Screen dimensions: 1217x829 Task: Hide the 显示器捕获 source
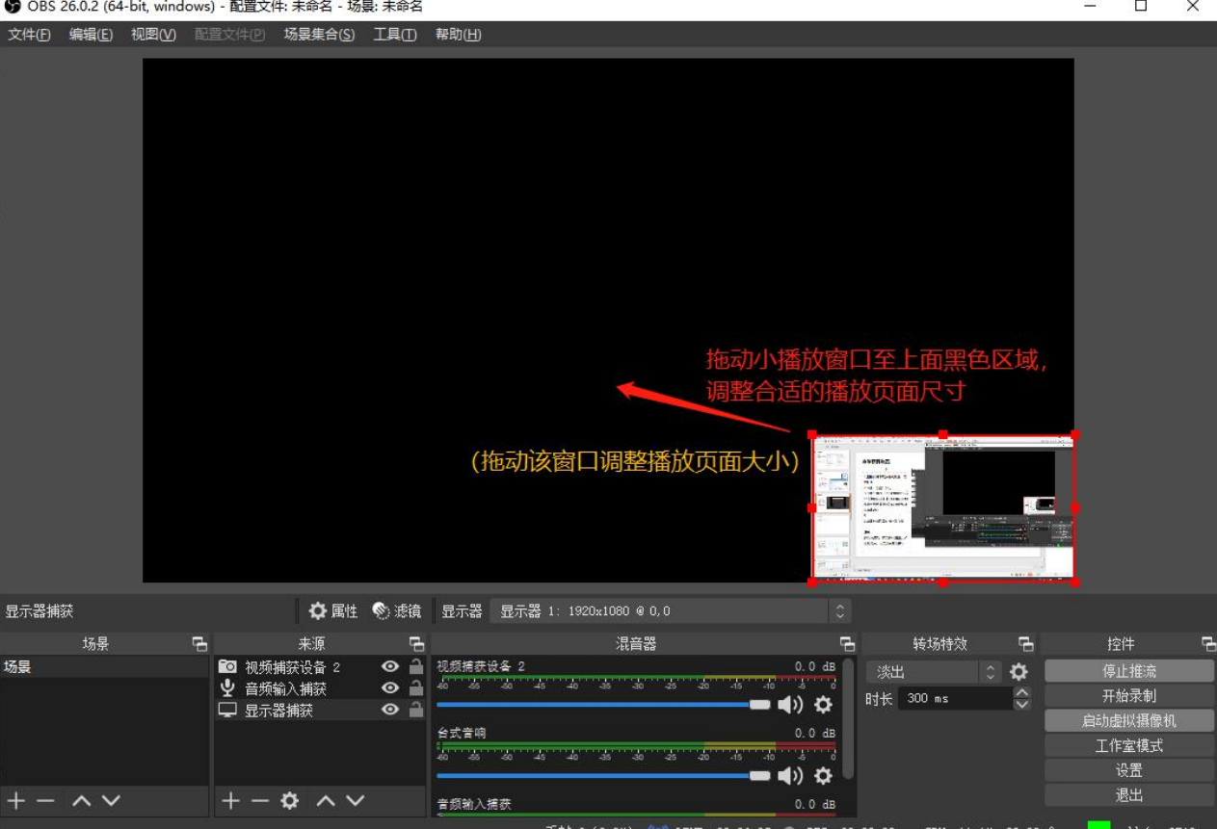pyautogui.click(x=390, y=710)
